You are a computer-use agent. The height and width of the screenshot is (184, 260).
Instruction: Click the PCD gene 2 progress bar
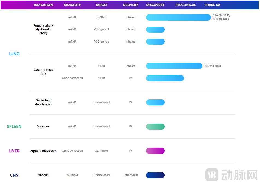coord(155,30)
